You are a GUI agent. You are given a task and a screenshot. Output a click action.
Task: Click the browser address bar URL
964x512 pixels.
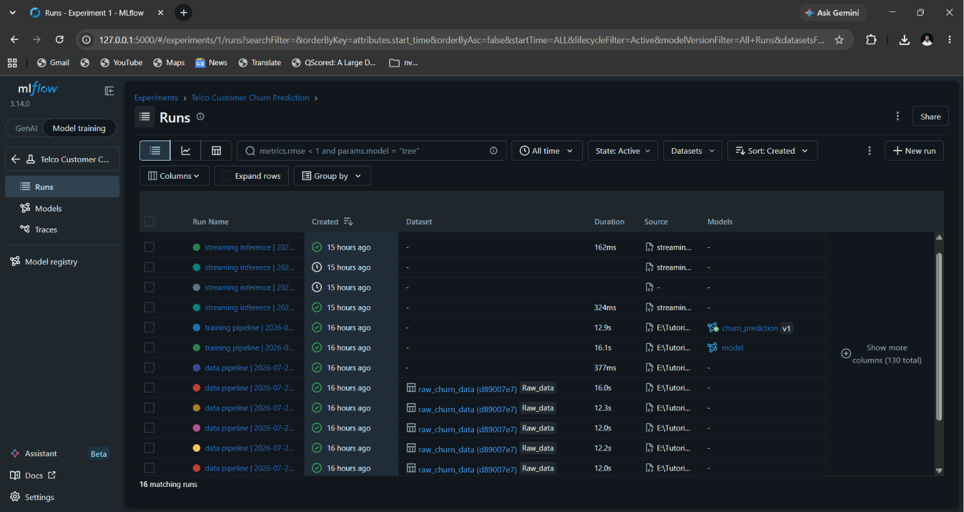[461, 40]
